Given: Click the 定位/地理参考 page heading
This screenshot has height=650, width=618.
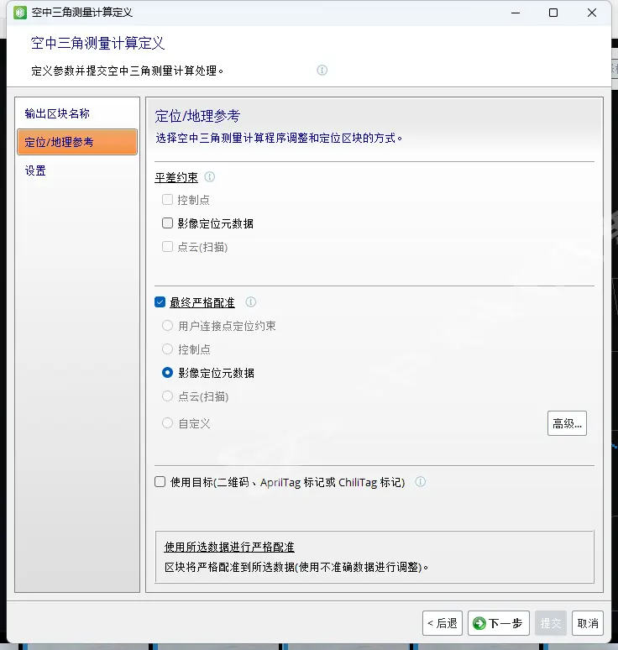Looking at the screenshot, I should coord(197,116).
